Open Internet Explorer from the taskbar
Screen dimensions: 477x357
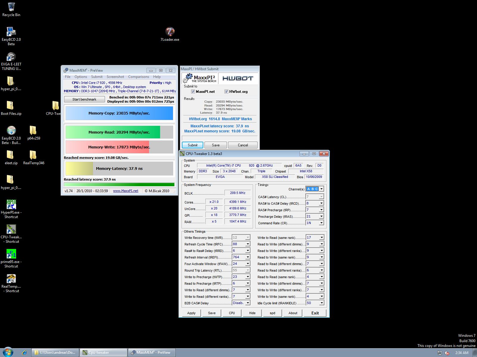click(x=24, y=353)
